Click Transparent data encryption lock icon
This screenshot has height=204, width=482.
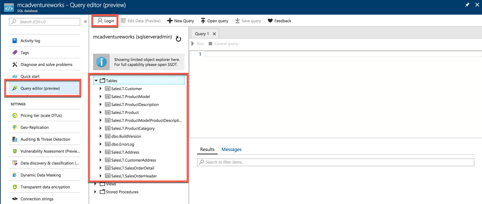point(15,187)
